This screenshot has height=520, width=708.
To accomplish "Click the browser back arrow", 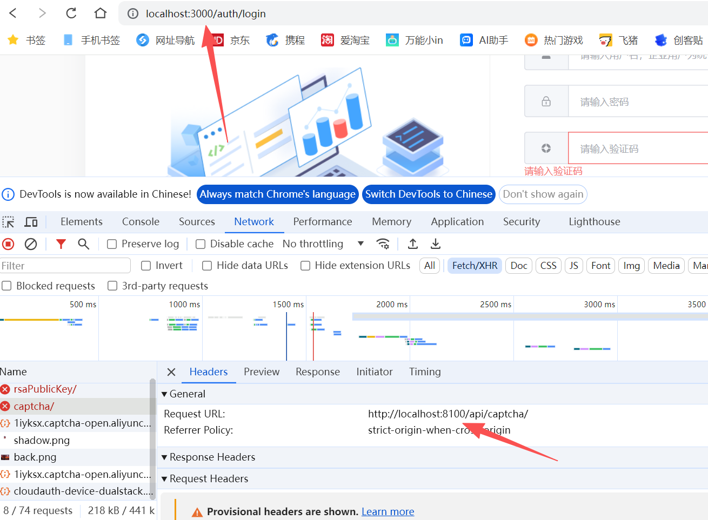I will coord(14,13).
